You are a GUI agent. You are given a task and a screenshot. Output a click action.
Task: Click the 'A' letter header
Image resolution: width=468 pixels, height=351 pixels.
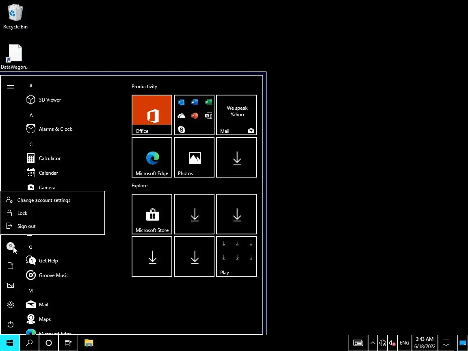pyautogui.click(x=31, y=115)
